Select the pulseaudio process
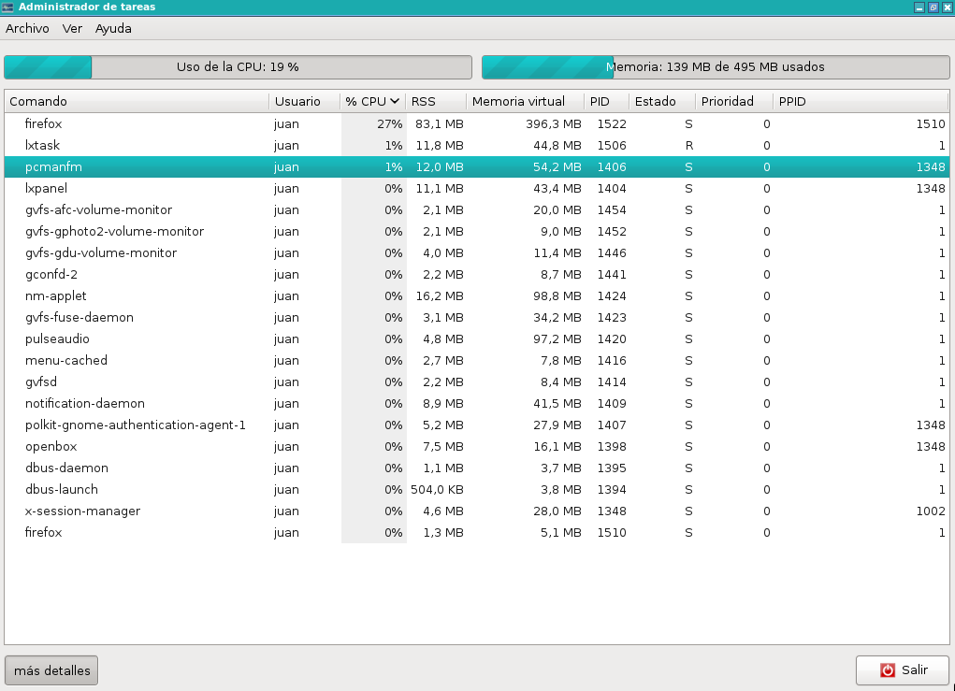This screenshot has width=955, height=691. (x=476, y=339)
